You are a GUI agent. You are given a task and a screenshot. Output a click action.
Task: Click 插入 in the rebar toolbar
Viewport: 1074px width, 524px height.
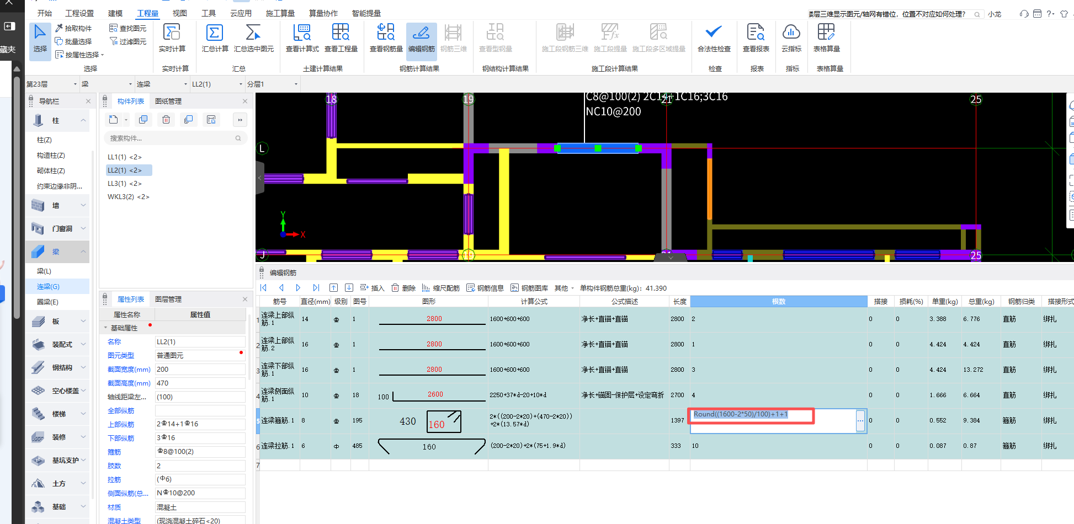click(372, 288)
